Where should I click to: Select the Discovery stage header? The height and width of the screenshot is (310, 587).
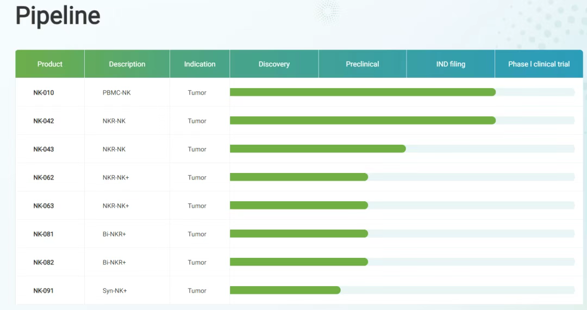274,64
